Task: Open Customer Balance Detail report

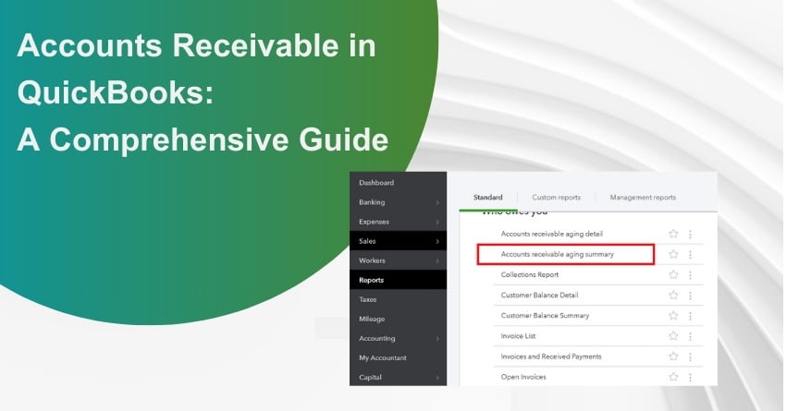Action: [x=539, y=296]
